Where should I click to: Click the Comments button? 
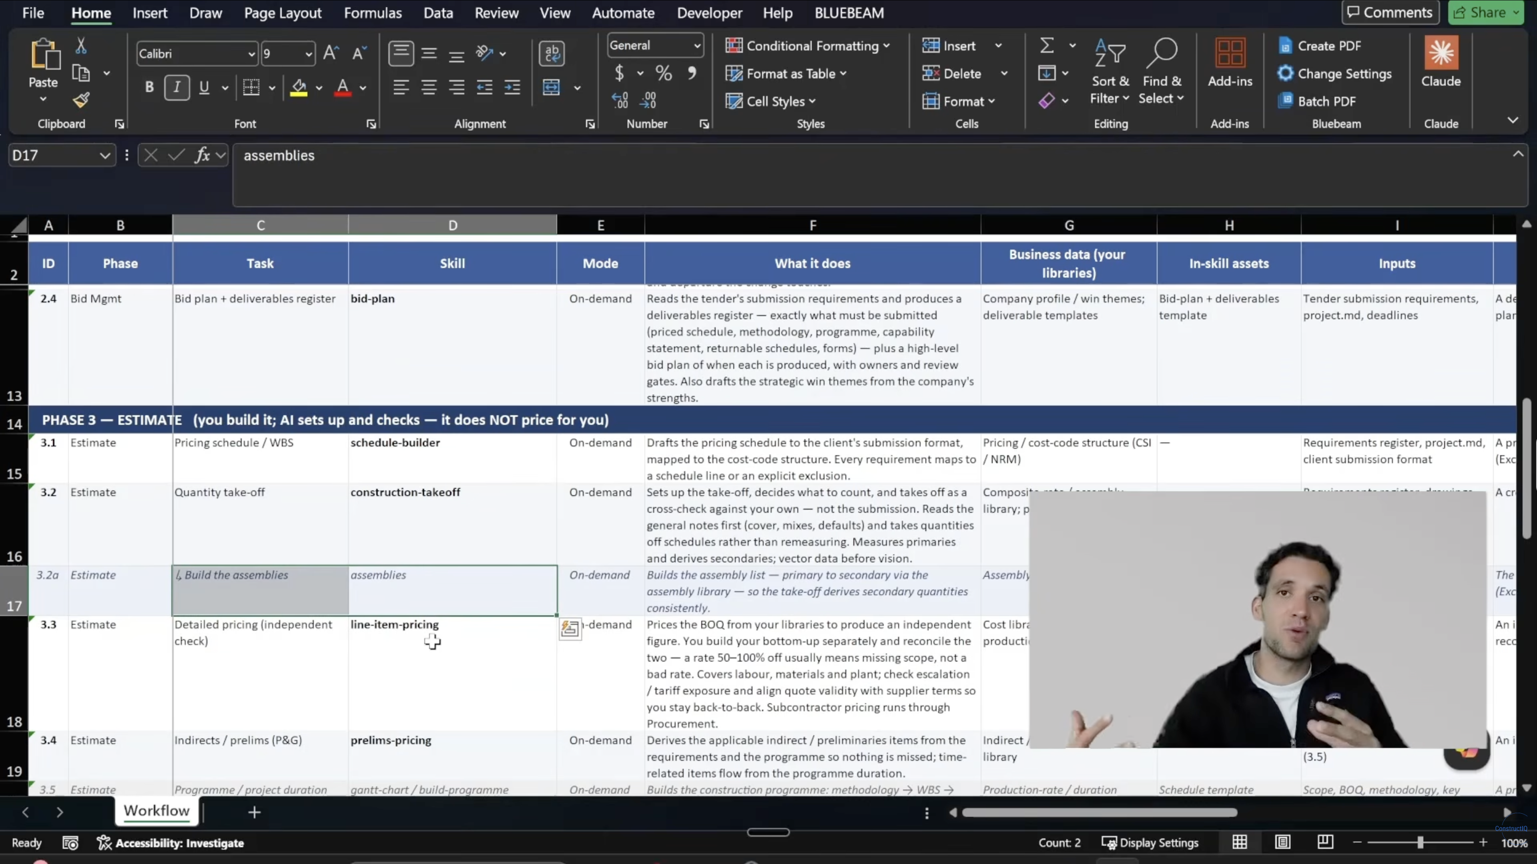(1390, 12)
